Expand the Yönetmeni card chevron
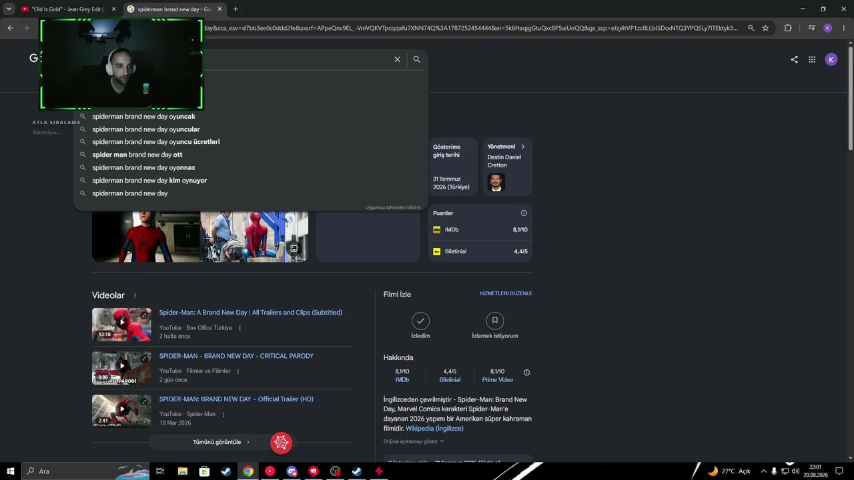Viewport: 854px width, 480px height. pos(522,147)
